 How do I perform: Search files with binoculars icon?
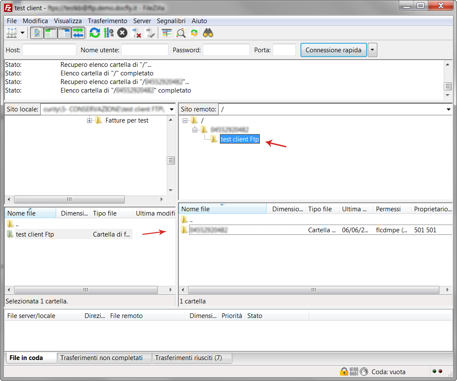pyautogui.click(x=208, y=33)
